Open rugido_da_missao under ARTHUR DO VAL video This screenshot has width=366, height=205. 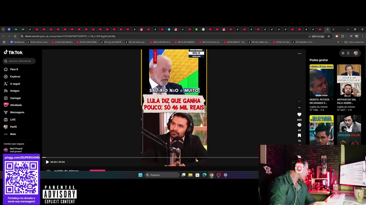pyautogui.click(x=346, y=107)
